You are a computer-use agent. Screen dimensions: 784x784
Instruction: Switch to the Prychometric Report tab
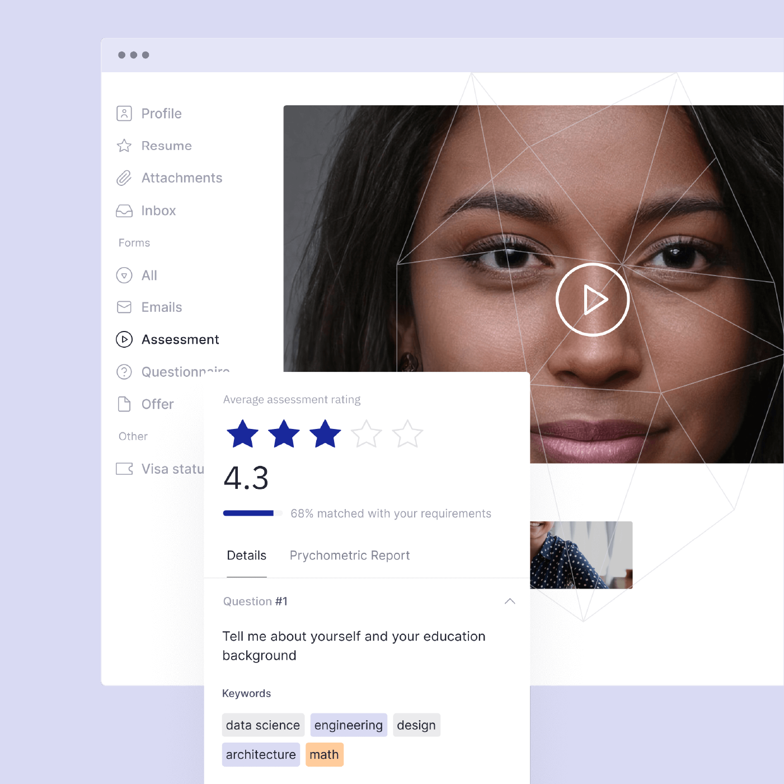click(x=349, y=555)
